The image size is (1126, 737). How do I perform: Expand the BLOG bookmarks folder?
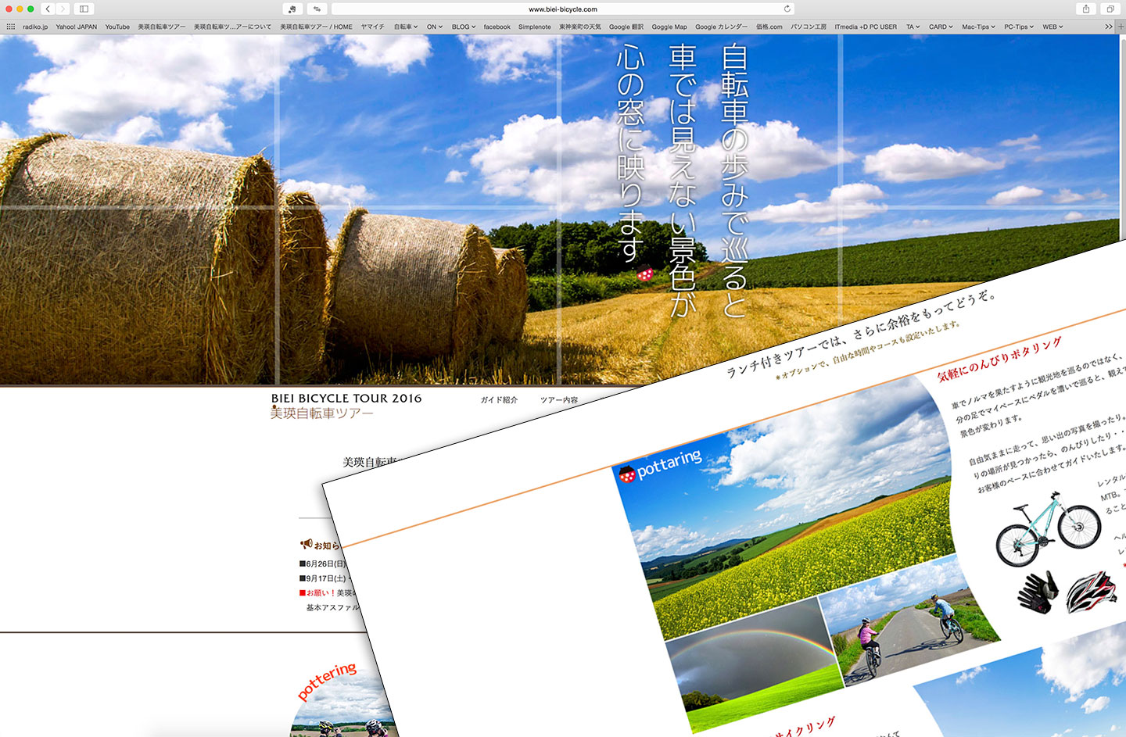pyautogui.click(x=463, y=27)
